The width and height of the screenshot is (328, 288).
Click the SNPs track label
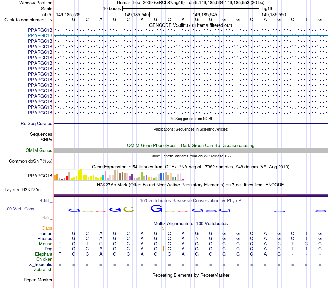pos(47,140)
